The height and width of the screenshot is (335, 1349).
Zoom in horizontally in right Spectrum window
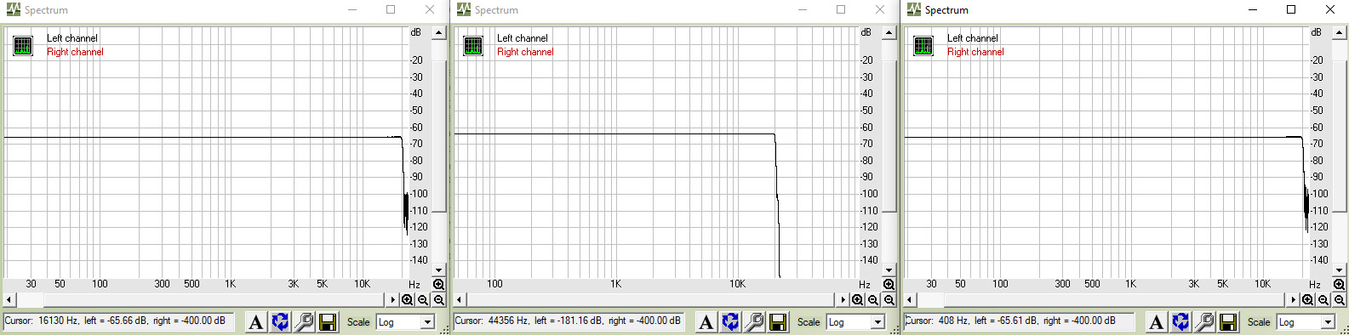click(x=1308, y=300)
